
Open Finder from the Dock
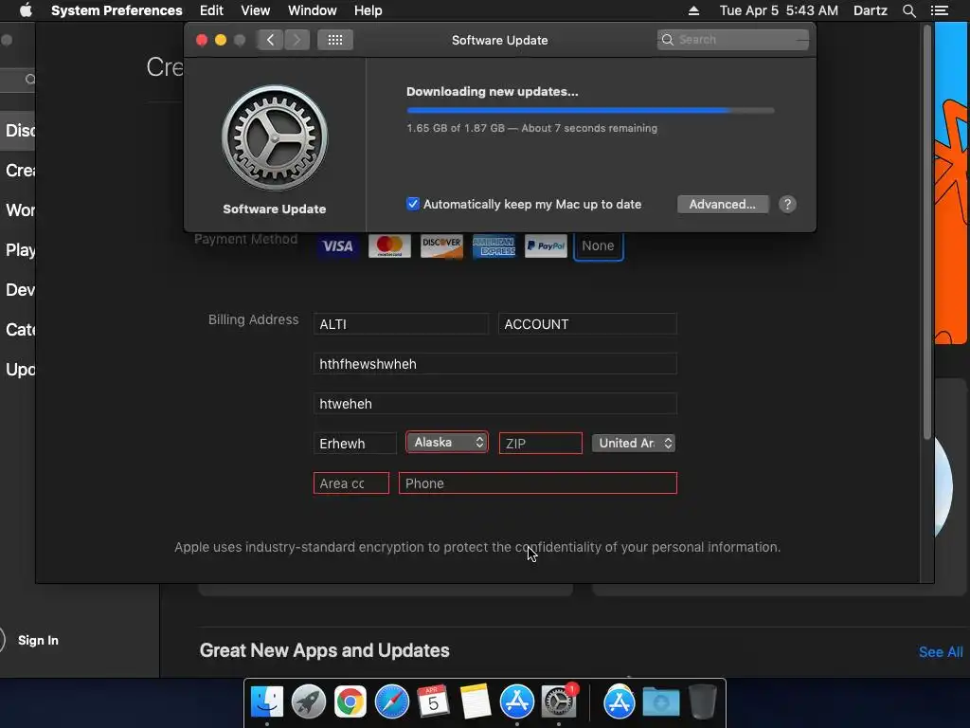(266, 702)
